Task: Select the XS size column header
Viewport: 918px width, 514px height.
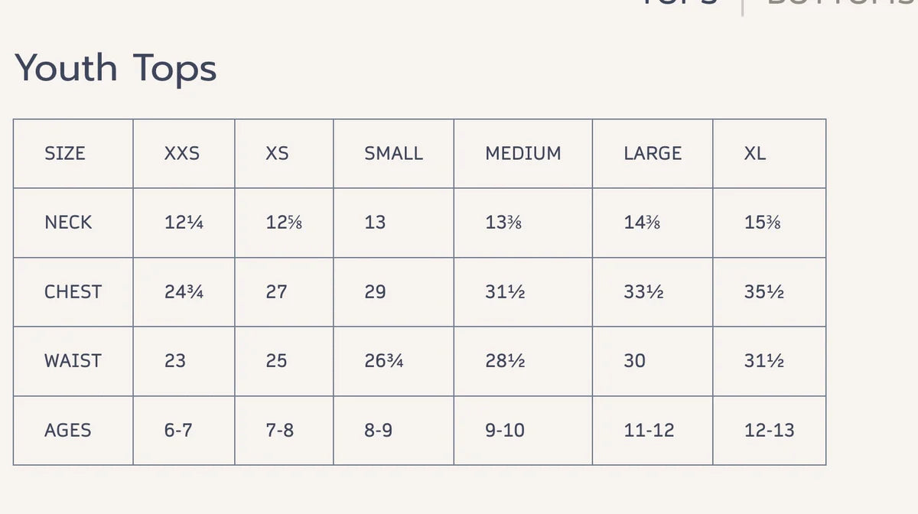Action: pos(277,153)
